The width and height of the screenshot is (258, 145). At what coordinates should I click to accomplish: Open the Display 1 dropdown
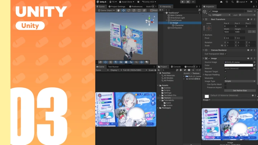pos(116,70)
